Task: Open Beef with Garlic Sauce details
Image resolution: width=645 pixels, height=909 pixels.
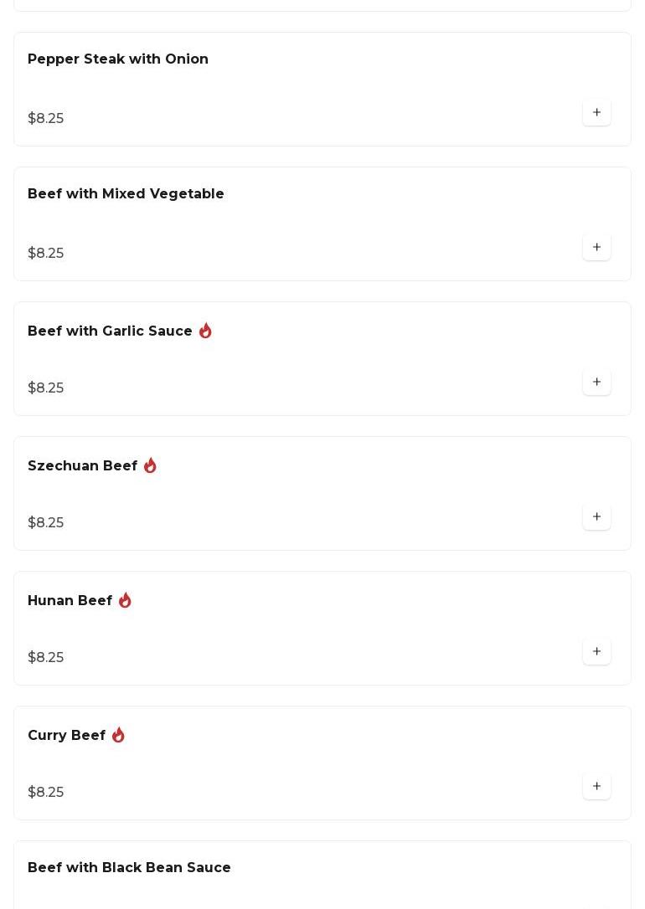Action: pos(110,331)
